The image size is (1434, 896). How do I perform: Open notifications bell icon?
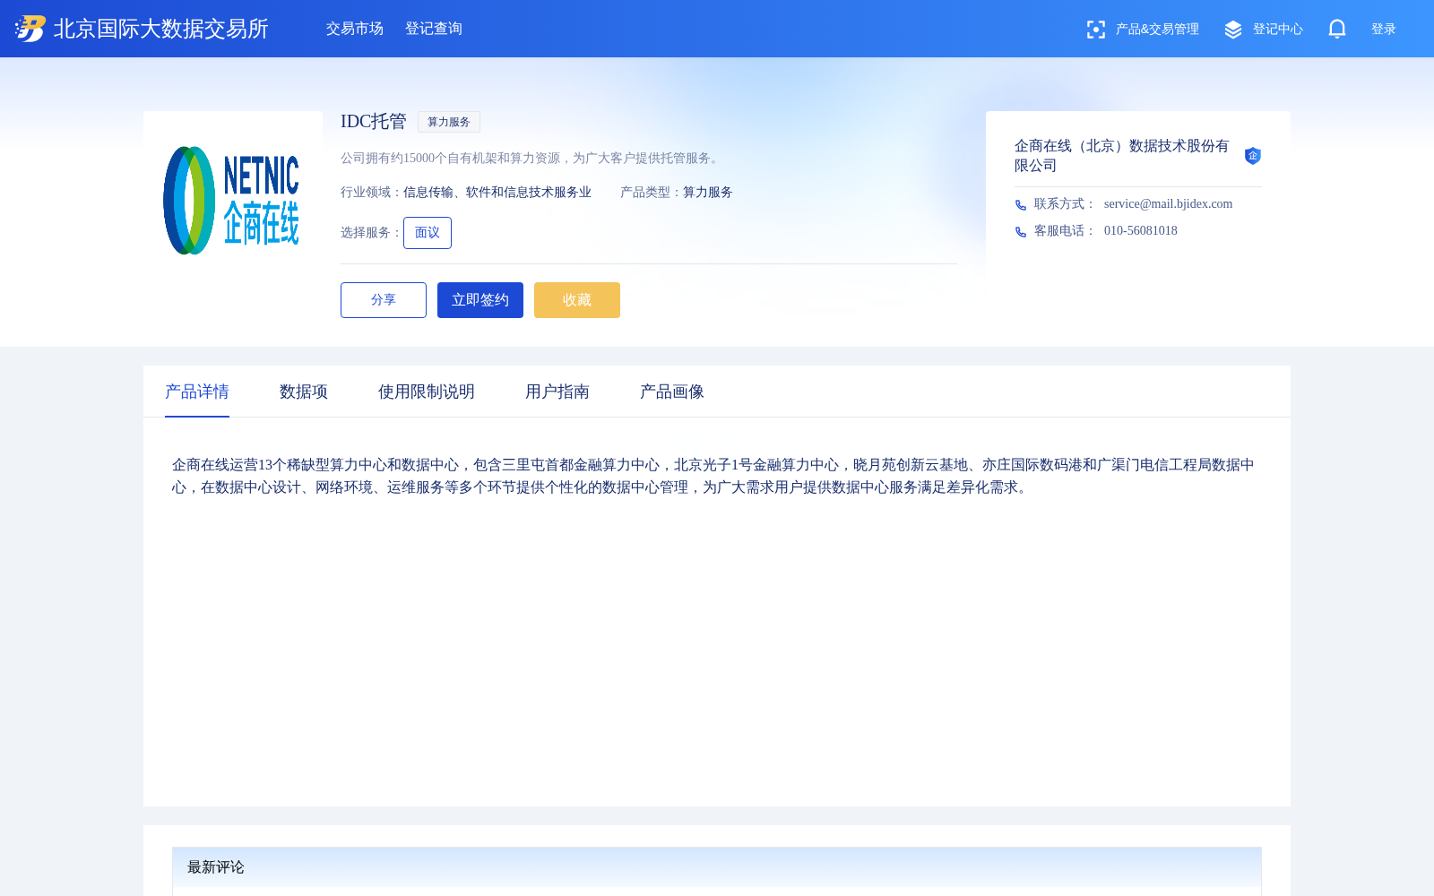click(1337, 29)
